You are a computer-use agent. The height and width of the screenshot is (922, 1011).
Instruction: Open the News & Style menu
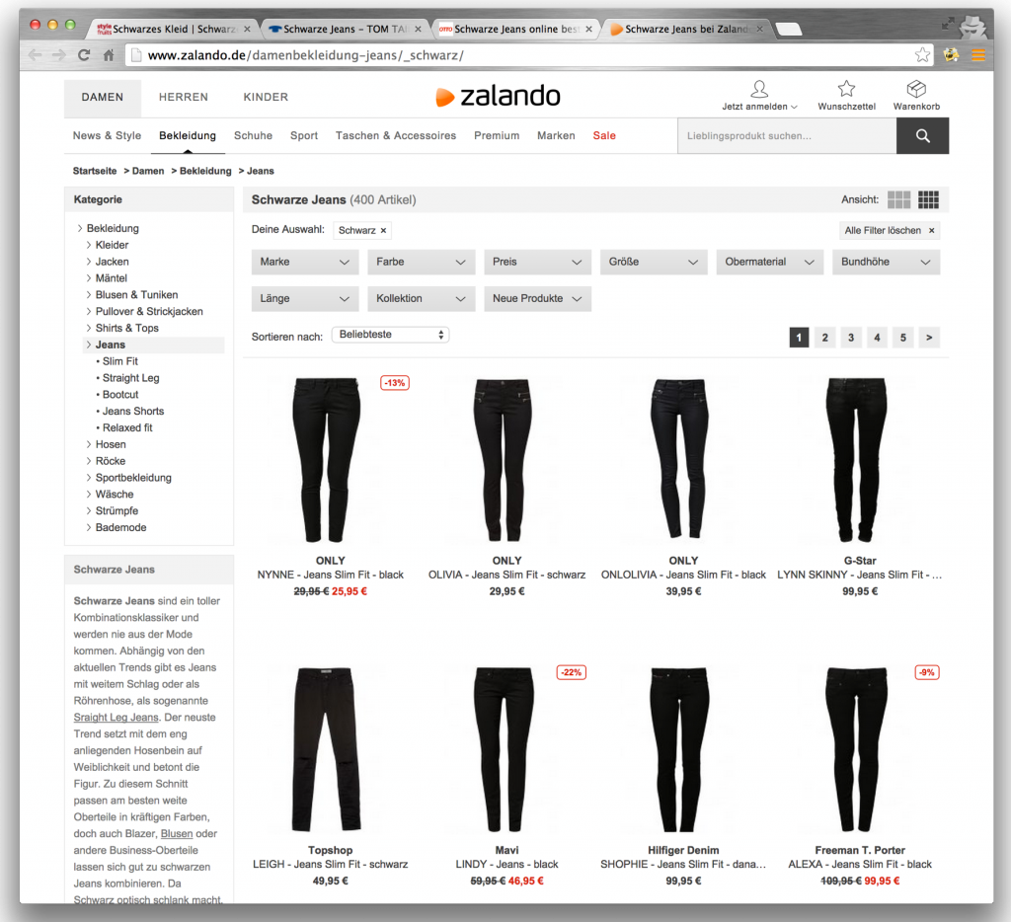coord(107,136)
